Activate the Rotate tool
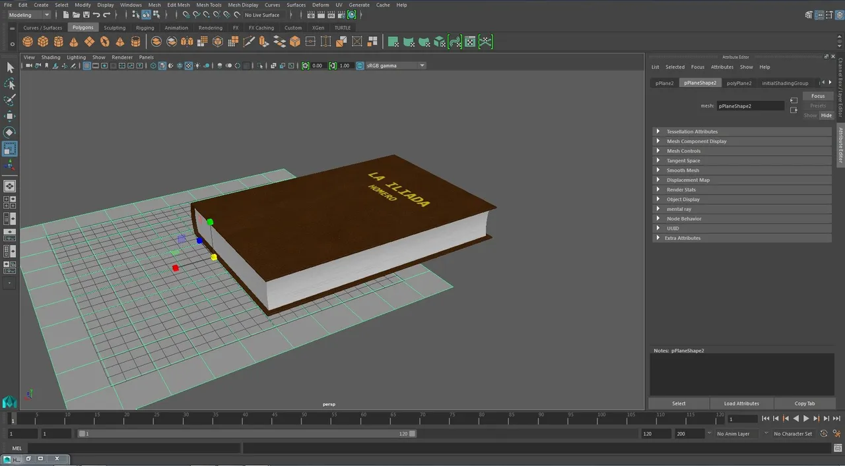Screen dimensions: 845x466 click(x=10, y=132)
